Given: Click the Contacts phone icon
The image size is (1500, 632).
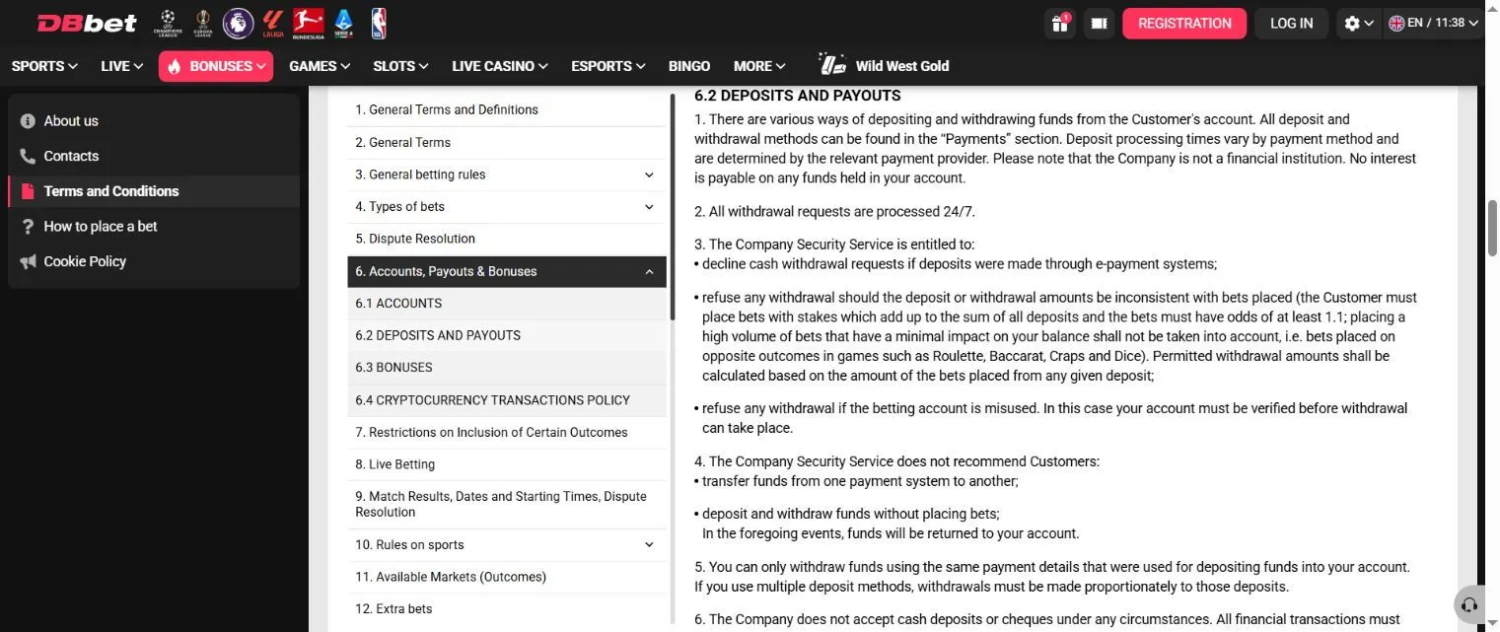Looking at the screenshot, I should [x=28, y=156].
